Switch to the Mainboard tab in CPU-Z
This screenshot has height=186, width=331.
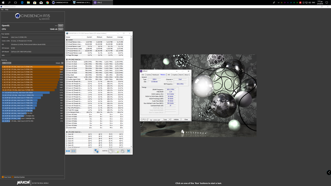(x=156, y=75)
